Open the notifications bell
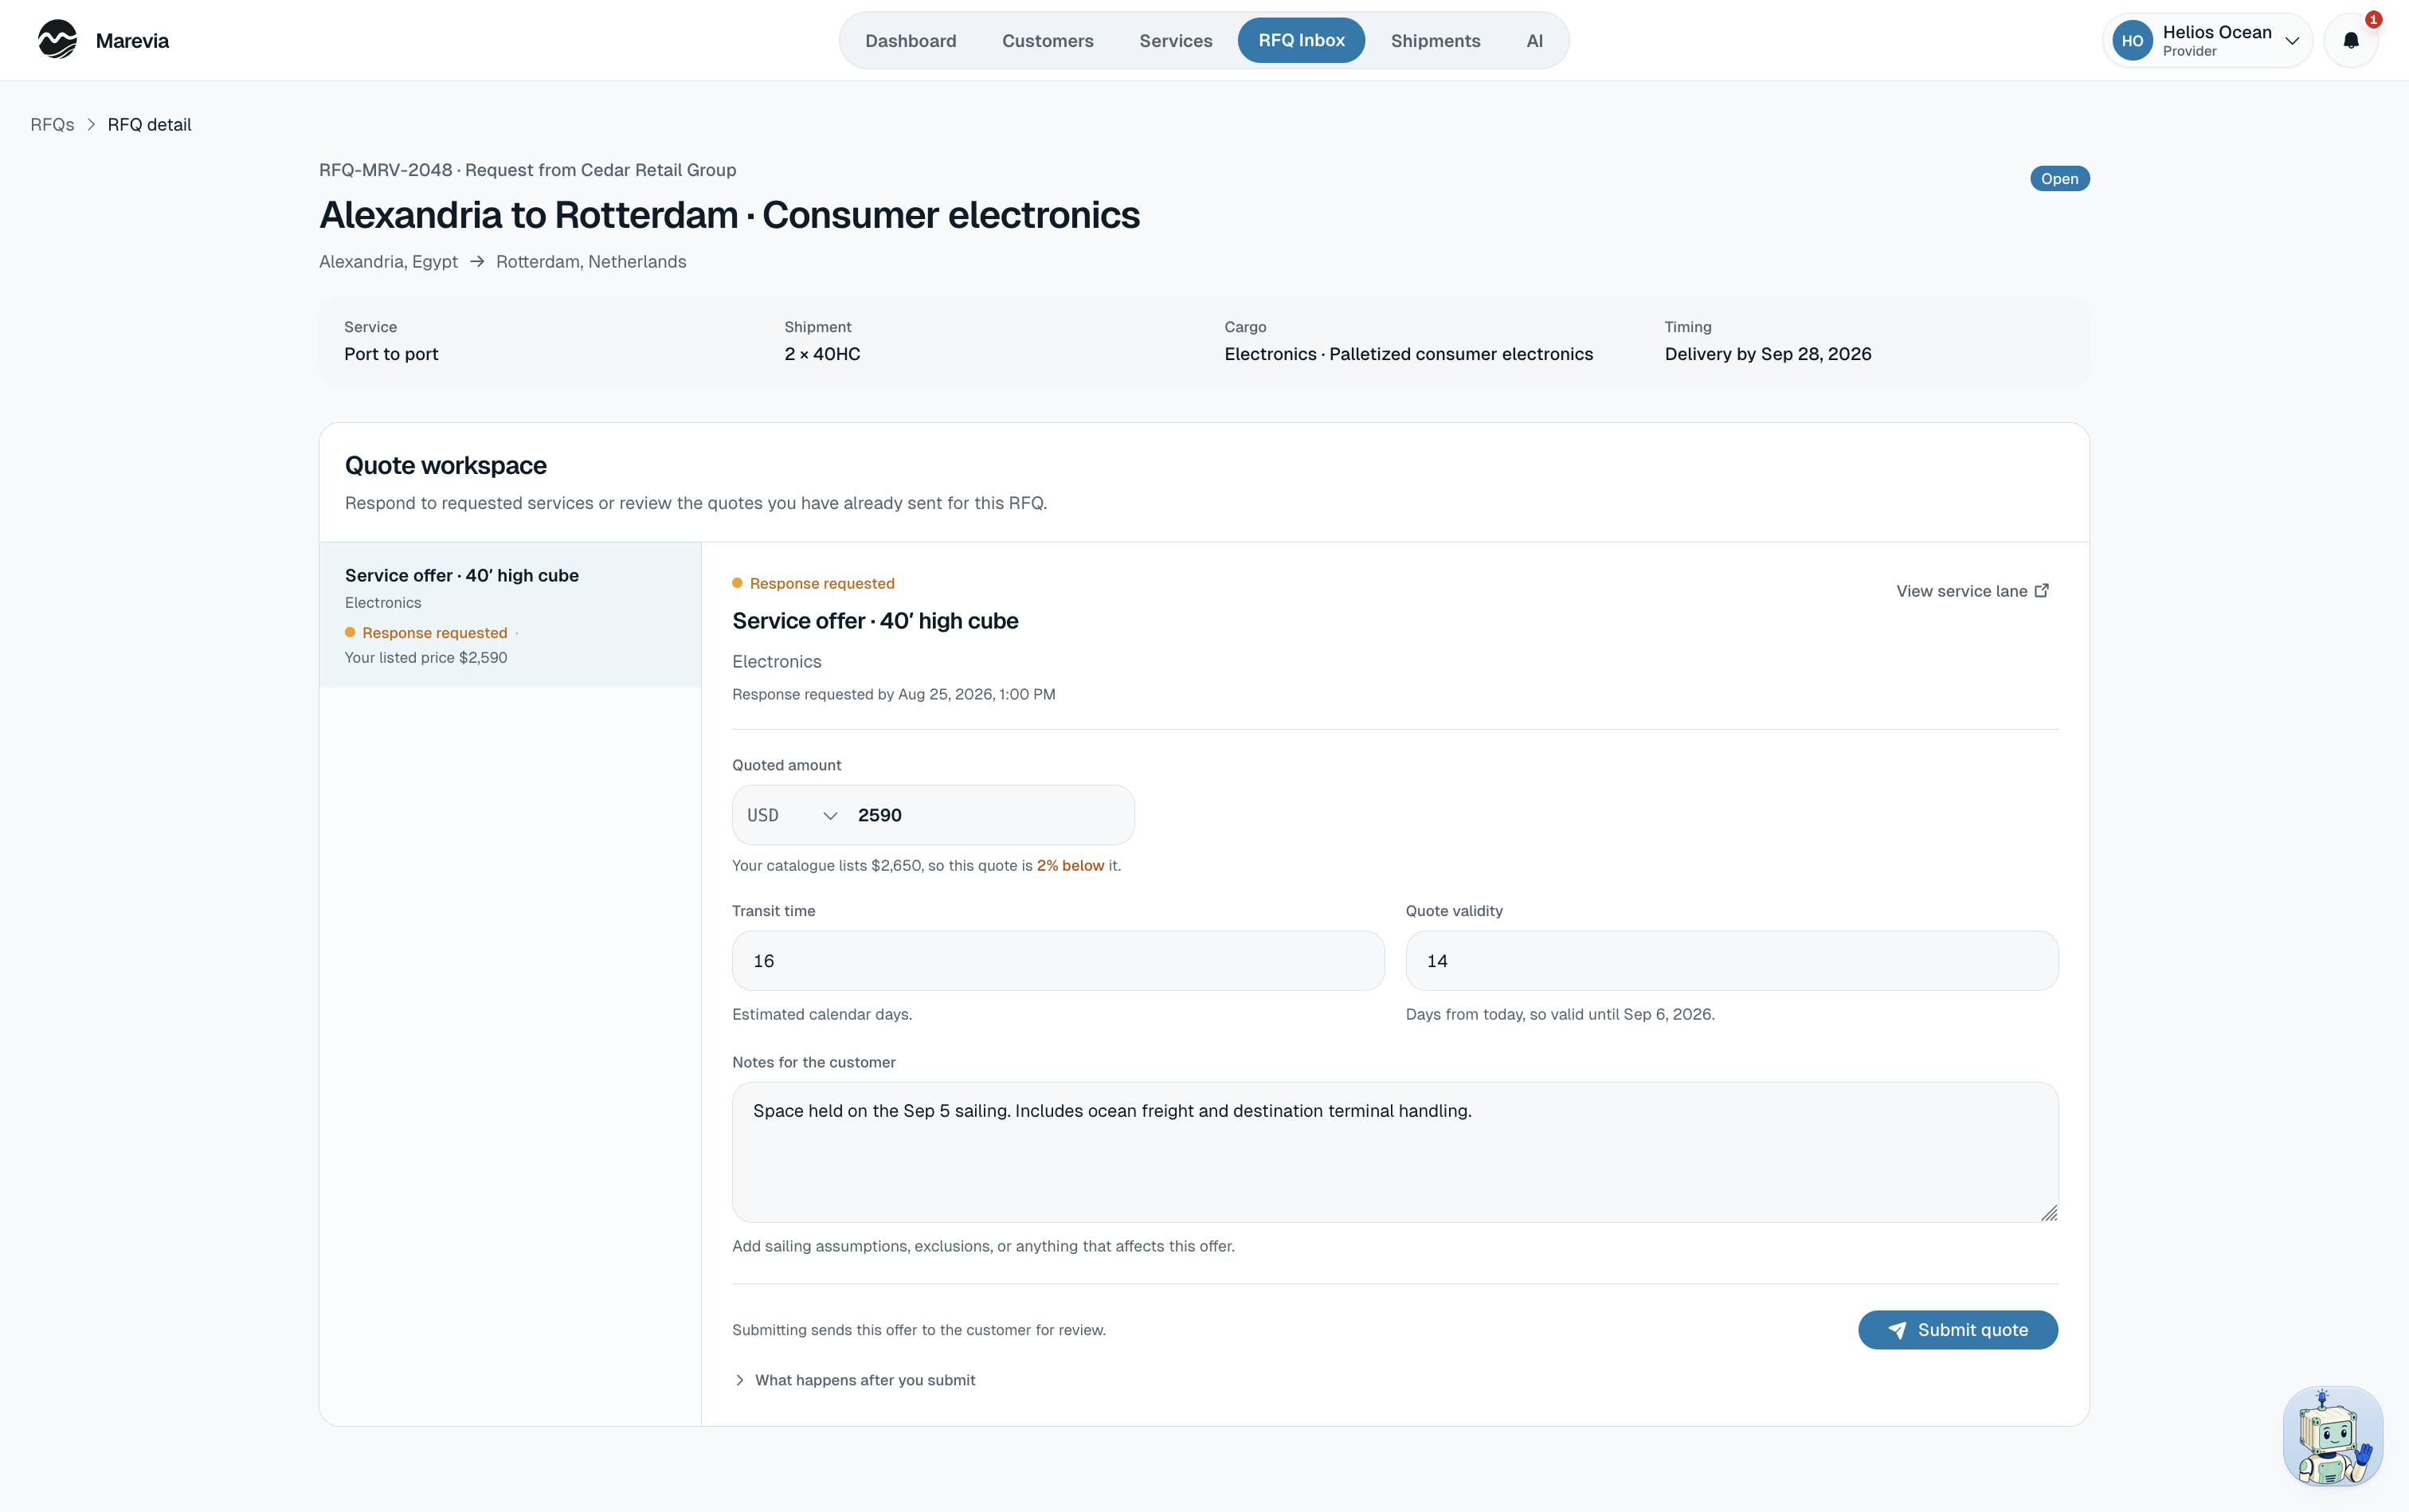The height and width of the screenshot is (1512, 2409). [x=2350, y=41]
